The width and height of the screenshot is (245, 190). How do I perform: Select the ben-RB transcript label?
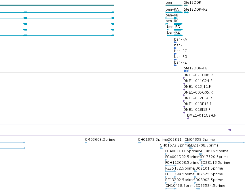tap(172, 15)
